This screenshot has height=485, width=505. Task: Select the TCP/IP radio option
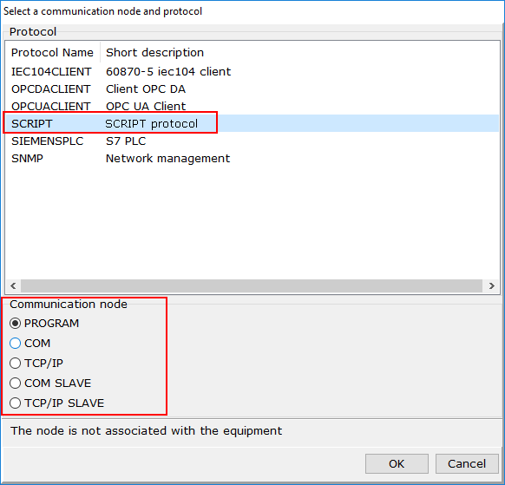36,363
